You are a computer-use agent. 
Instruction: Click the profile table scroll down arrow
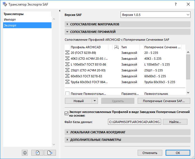(x=188, y=93)
